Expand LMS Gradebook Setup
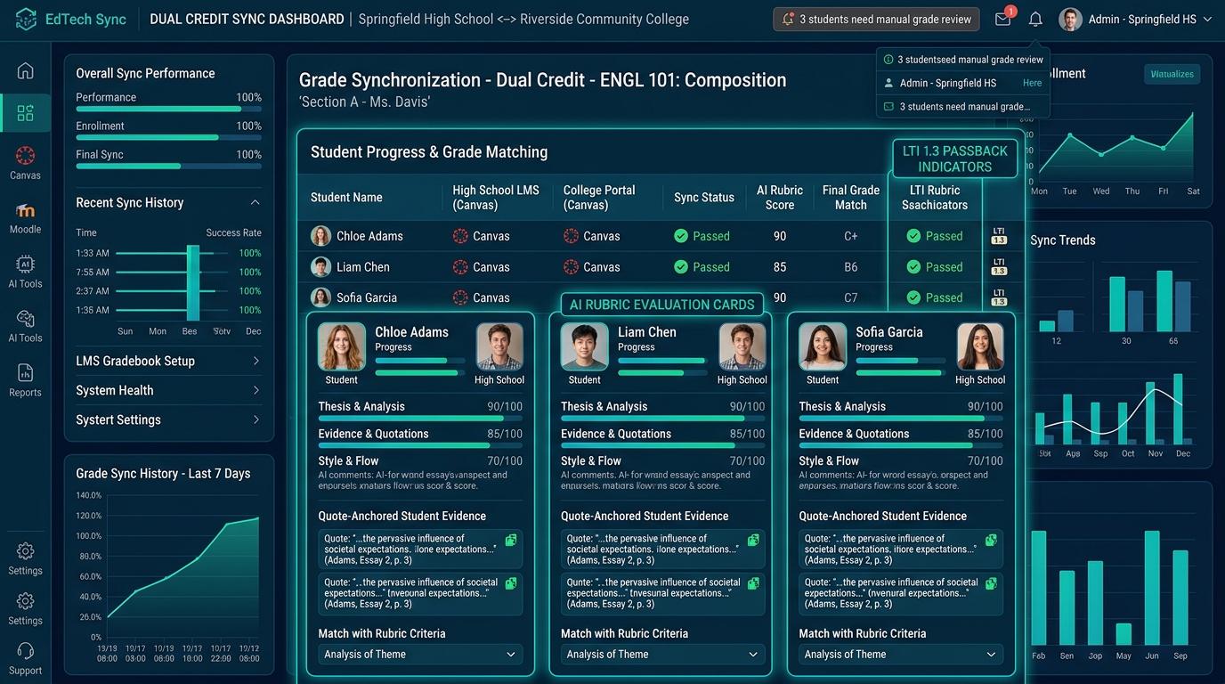 (x=168, y=361)
